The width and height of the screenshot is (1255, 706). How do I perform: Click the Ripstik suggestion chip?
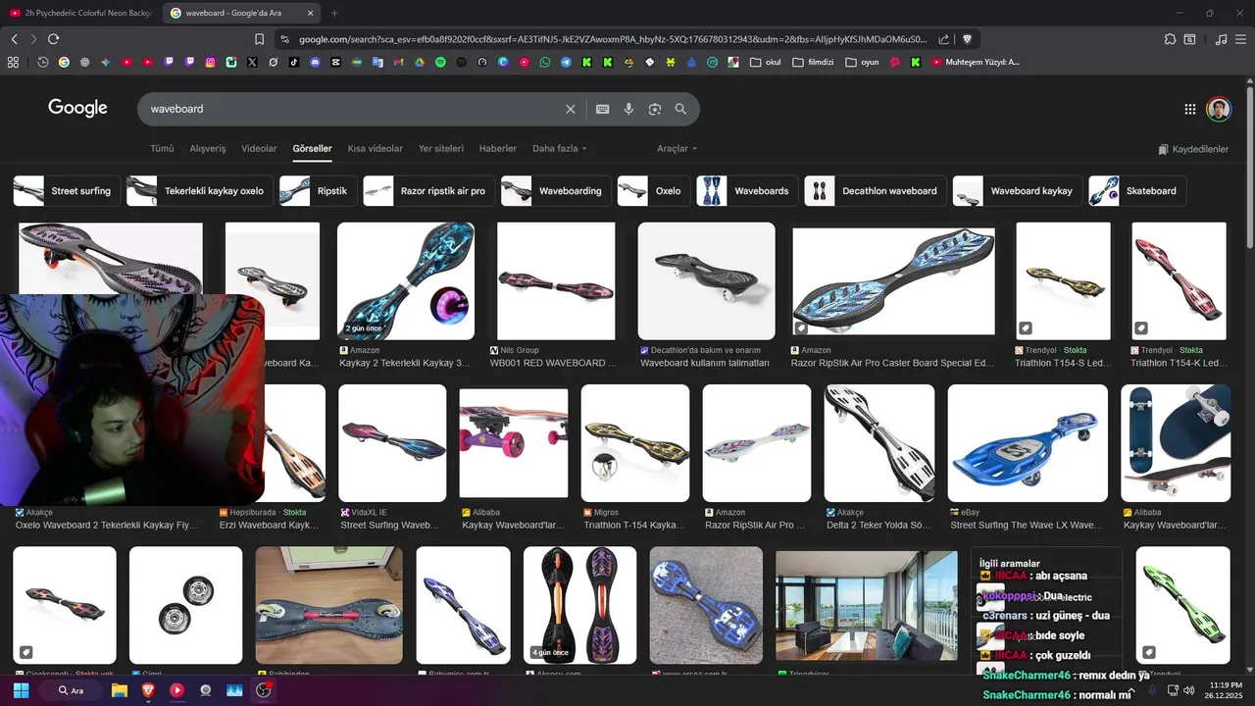coord(318,191)
